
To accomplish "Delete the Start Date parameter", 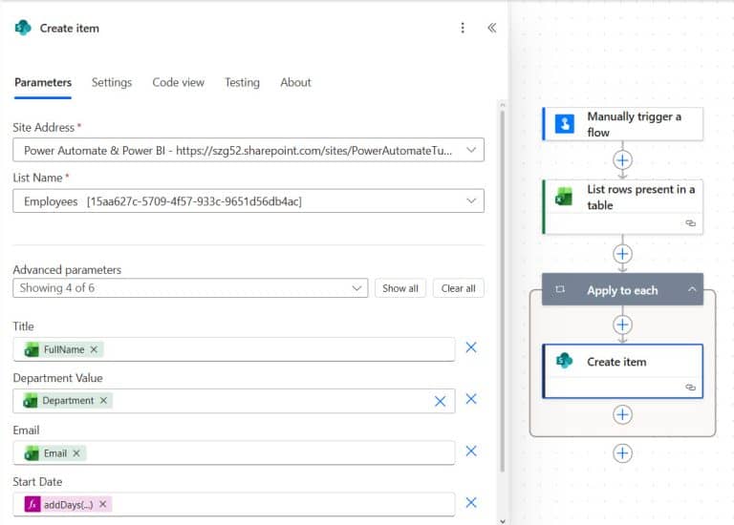I will 471,502.
